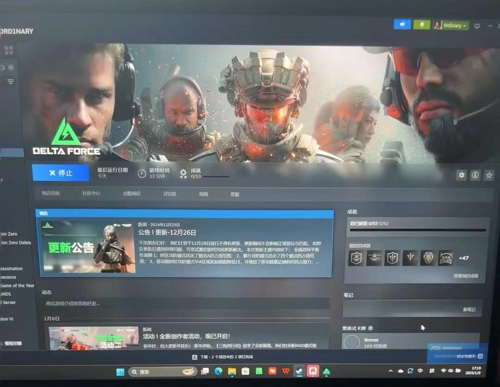Open game settings gear button
Screen dimensions: 500x387
[x=462, y=175]
